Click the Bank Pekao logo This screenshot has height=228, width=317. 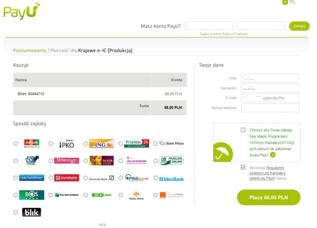coord(172,143)
